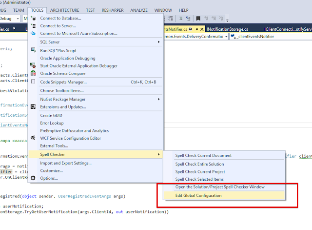Click UserRegistredEventArgs type in code

point(84,196)
